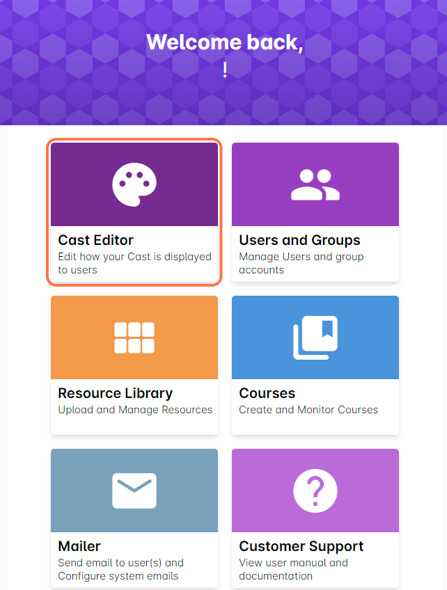
Task: Open the Mailer title link
Action: click(x=79, y=546)
